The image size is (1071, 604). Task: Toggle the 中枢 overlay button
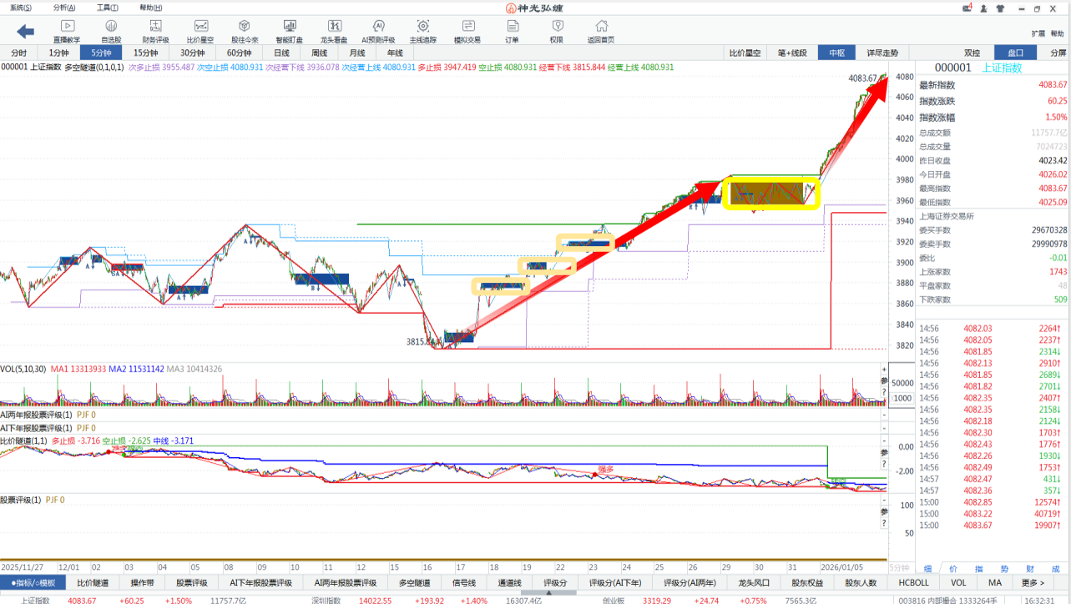coord(836,53)
